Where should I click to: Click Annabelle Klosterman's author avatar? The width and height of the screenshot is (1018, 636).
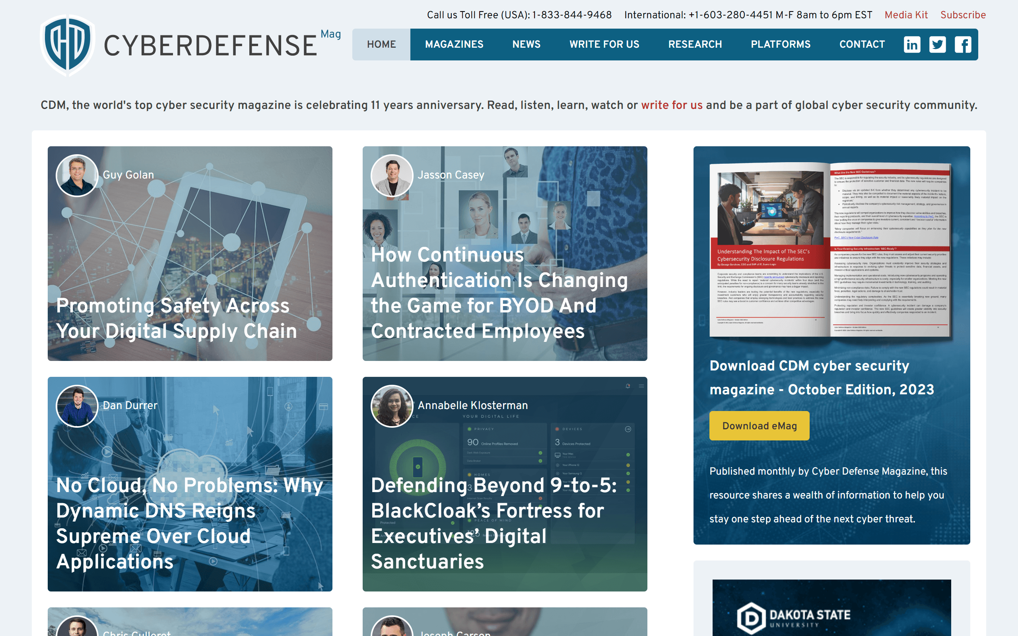392,406
